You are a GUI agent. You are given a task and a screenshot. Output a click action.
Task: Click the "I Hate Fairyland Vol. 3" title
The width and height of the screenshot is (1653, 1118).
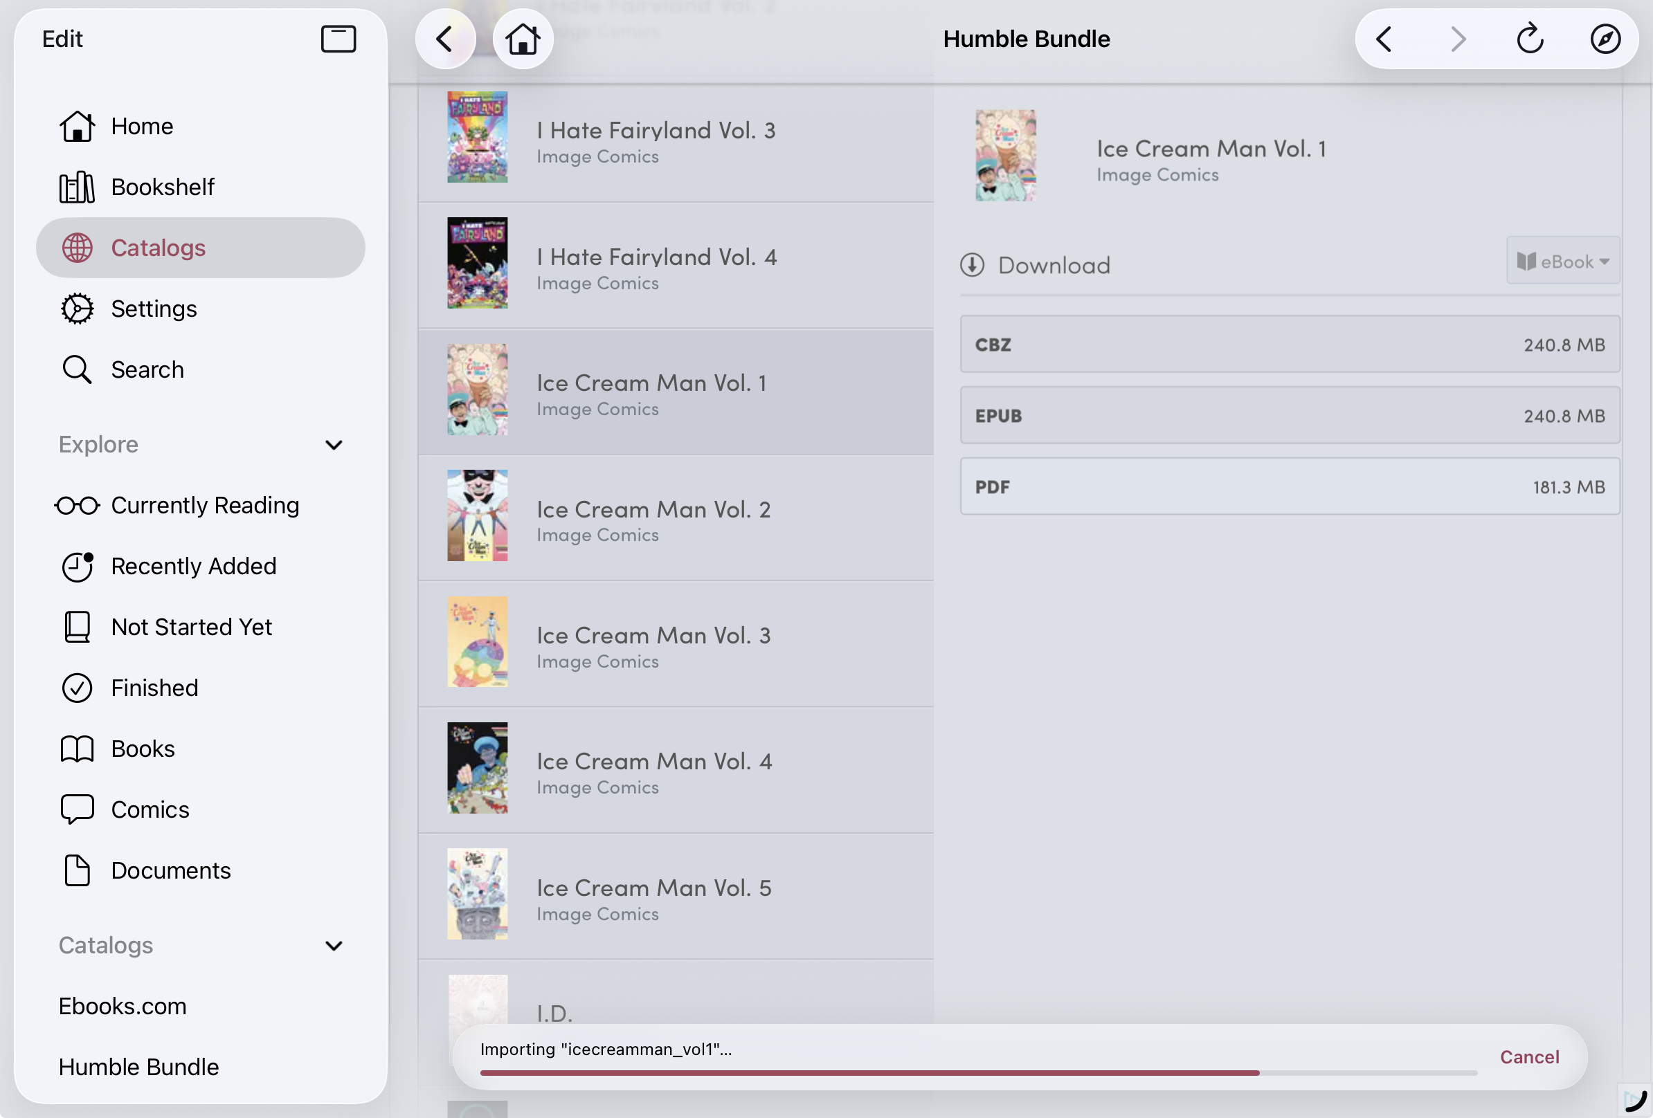coord(656,131)
